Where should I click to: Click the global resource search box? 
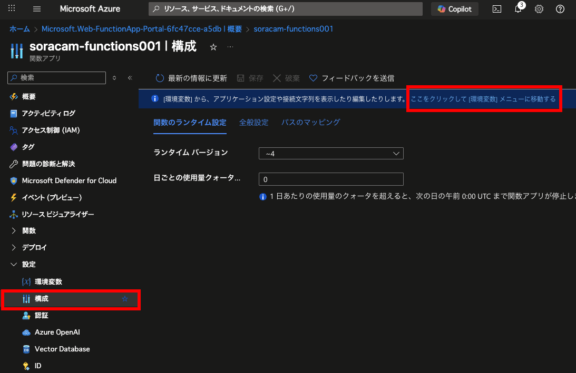click(286, 9)
